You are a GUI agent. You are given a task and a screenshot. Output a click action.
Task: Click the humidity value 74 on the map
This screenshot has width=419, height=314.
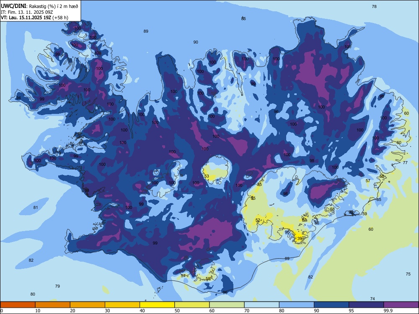click(372, 299)
